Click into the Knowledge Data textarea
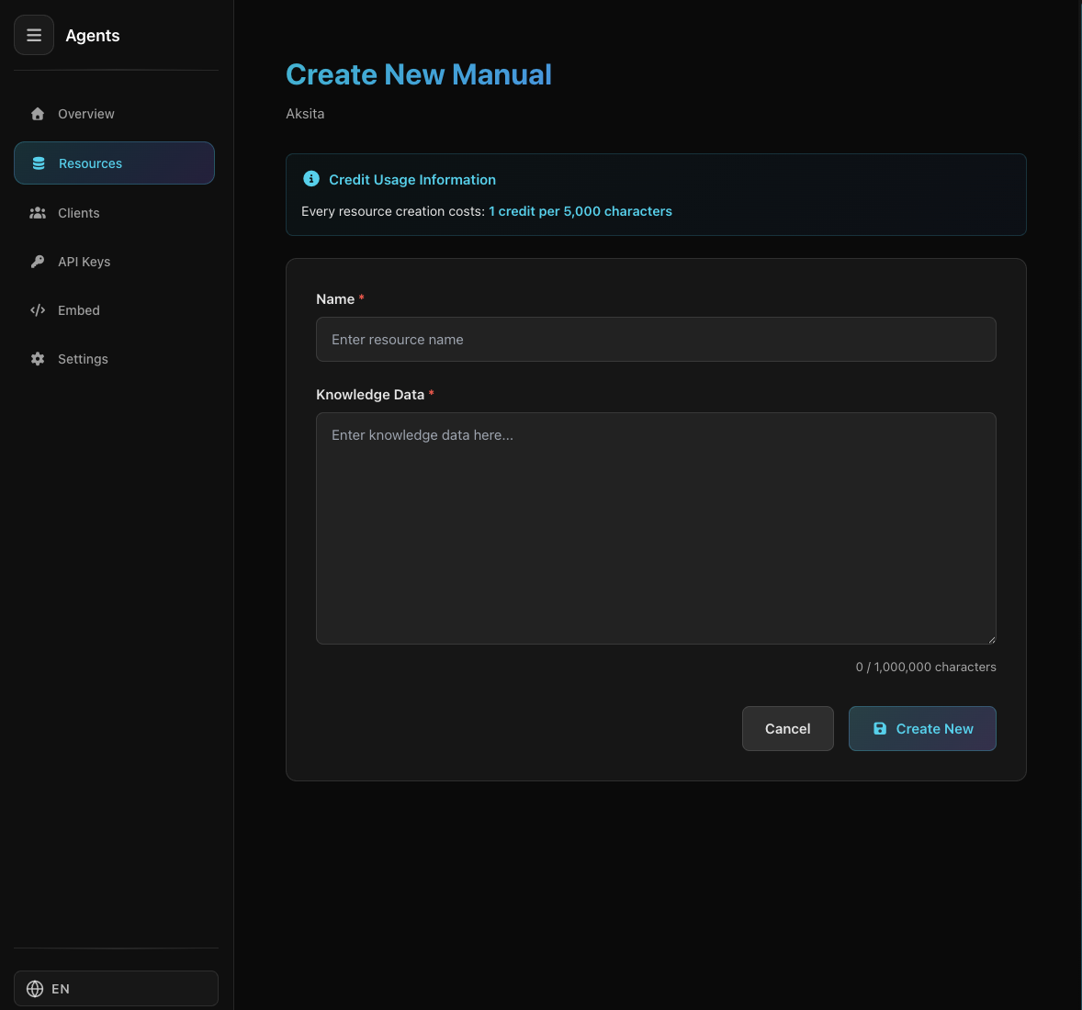Screen dimensions: 1082x1010 pyautogui.click(x=656, y=528)
